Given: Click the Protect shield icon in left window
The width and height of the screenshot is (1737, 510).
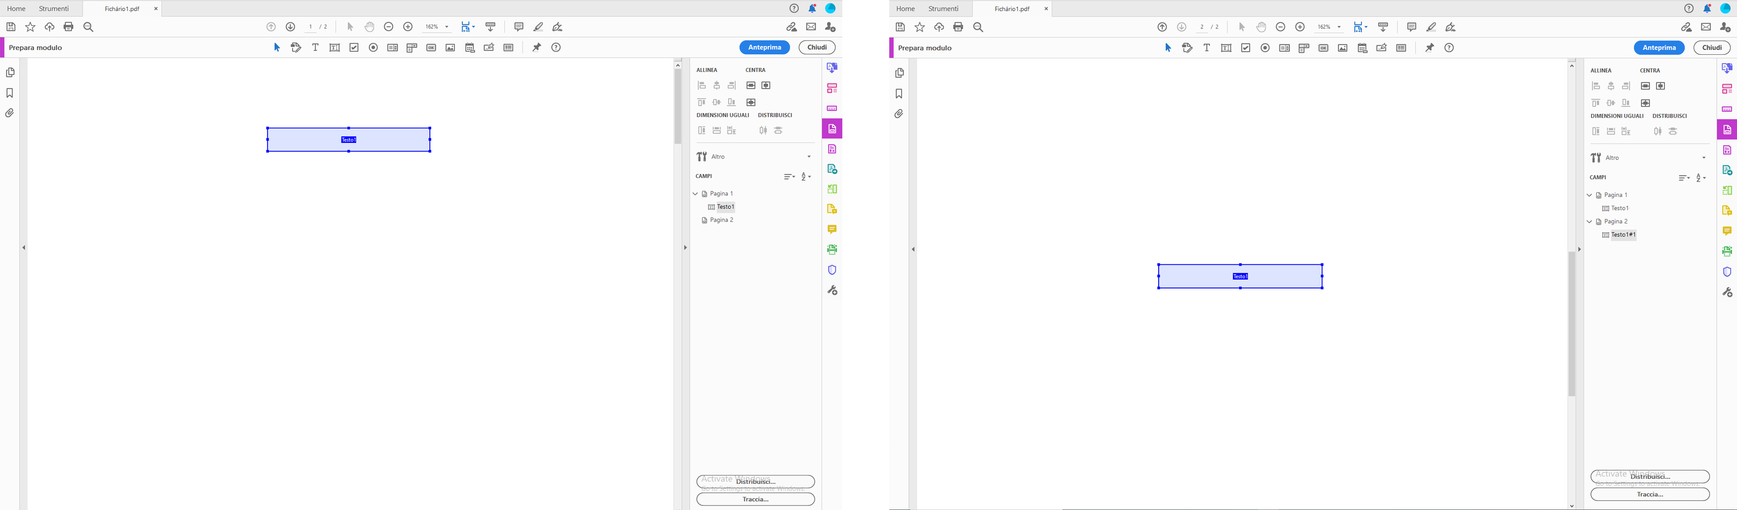Looking at the screenshot, I should (832, 270).
